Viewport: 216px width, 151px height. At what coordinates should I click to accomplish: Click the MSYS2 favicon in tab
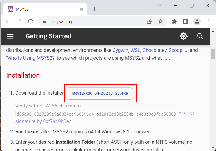10,9
